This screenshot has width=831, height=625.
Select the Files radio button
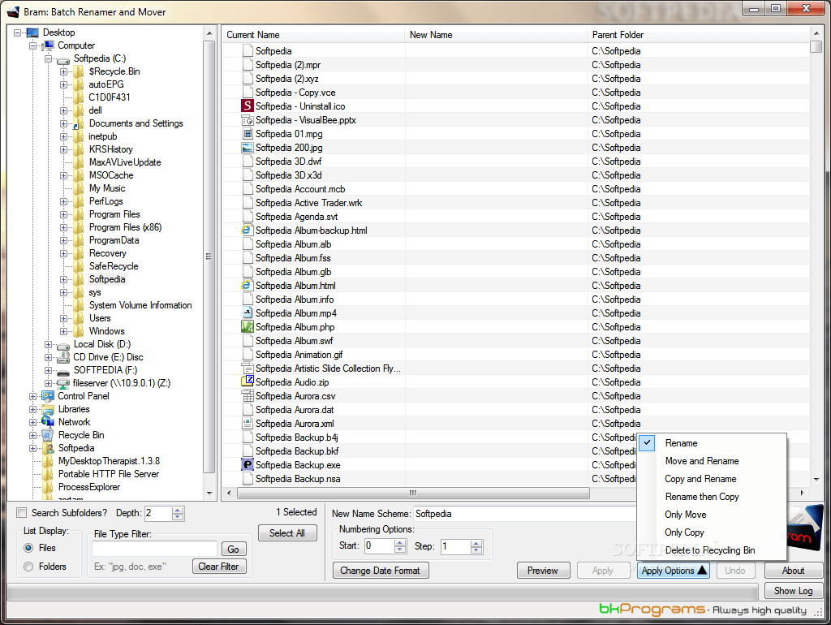point(28,548)
